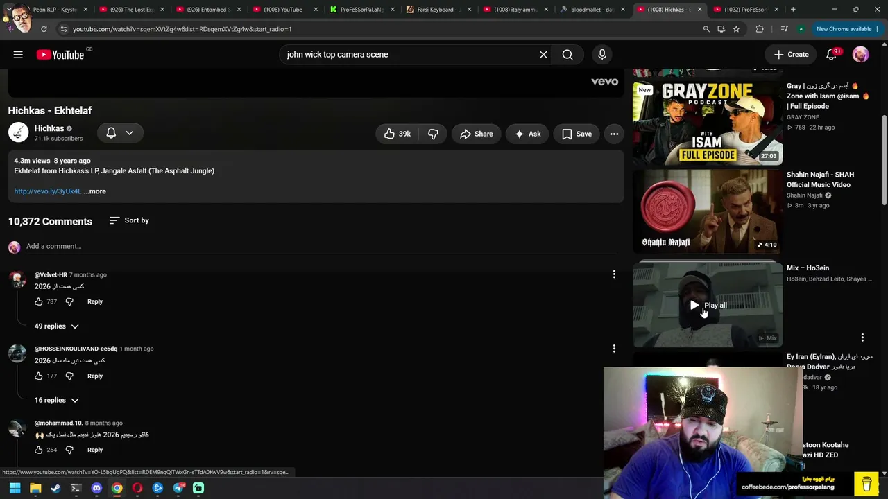Switch to The Lost Exp tab
Screen dimensions: 888x499
click(132, 10)
